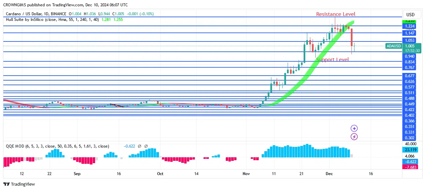
Task: Click the TradingView logo at bottom left
Action: [19, 184]
